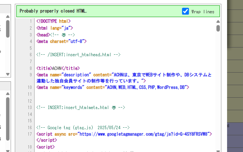The image size is (243, 152).
Task: Click the googletagmanager script src URL
Action: point(144,134)
